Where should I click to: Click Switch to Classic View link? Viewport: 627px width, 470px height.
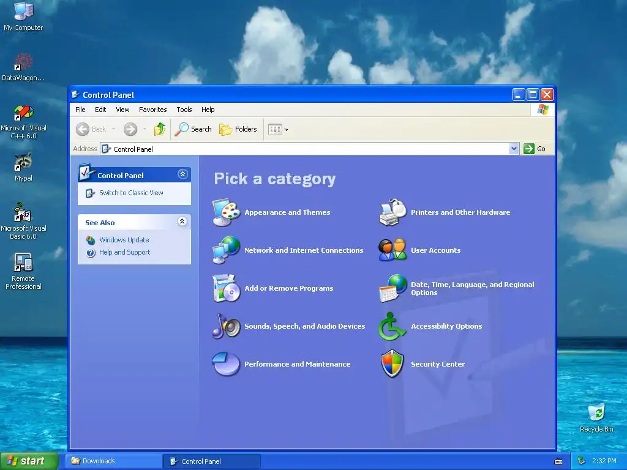[x=131, y=193]
